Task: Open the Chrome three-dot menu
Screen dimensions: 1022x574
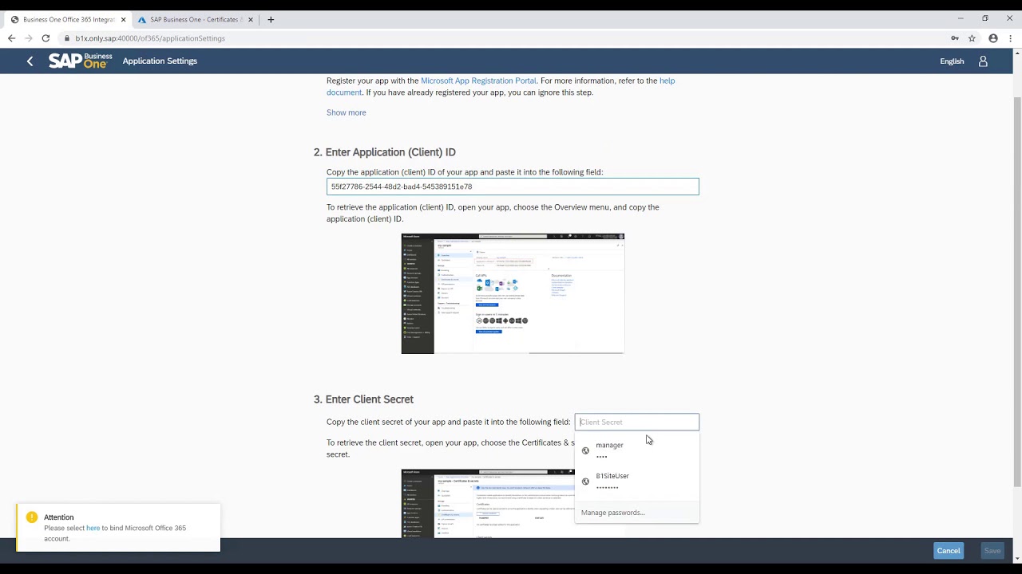Action: tap(1011, 38)
